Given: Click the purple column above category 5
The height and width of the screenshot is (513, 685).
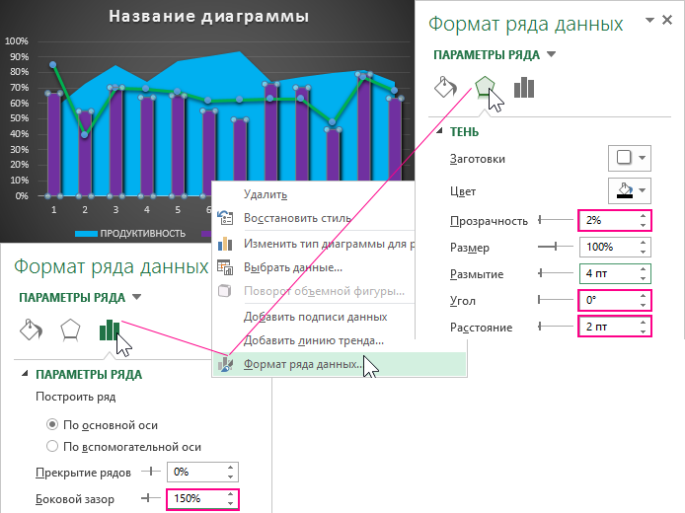Looking at the screenshot, I should point(178,144).
